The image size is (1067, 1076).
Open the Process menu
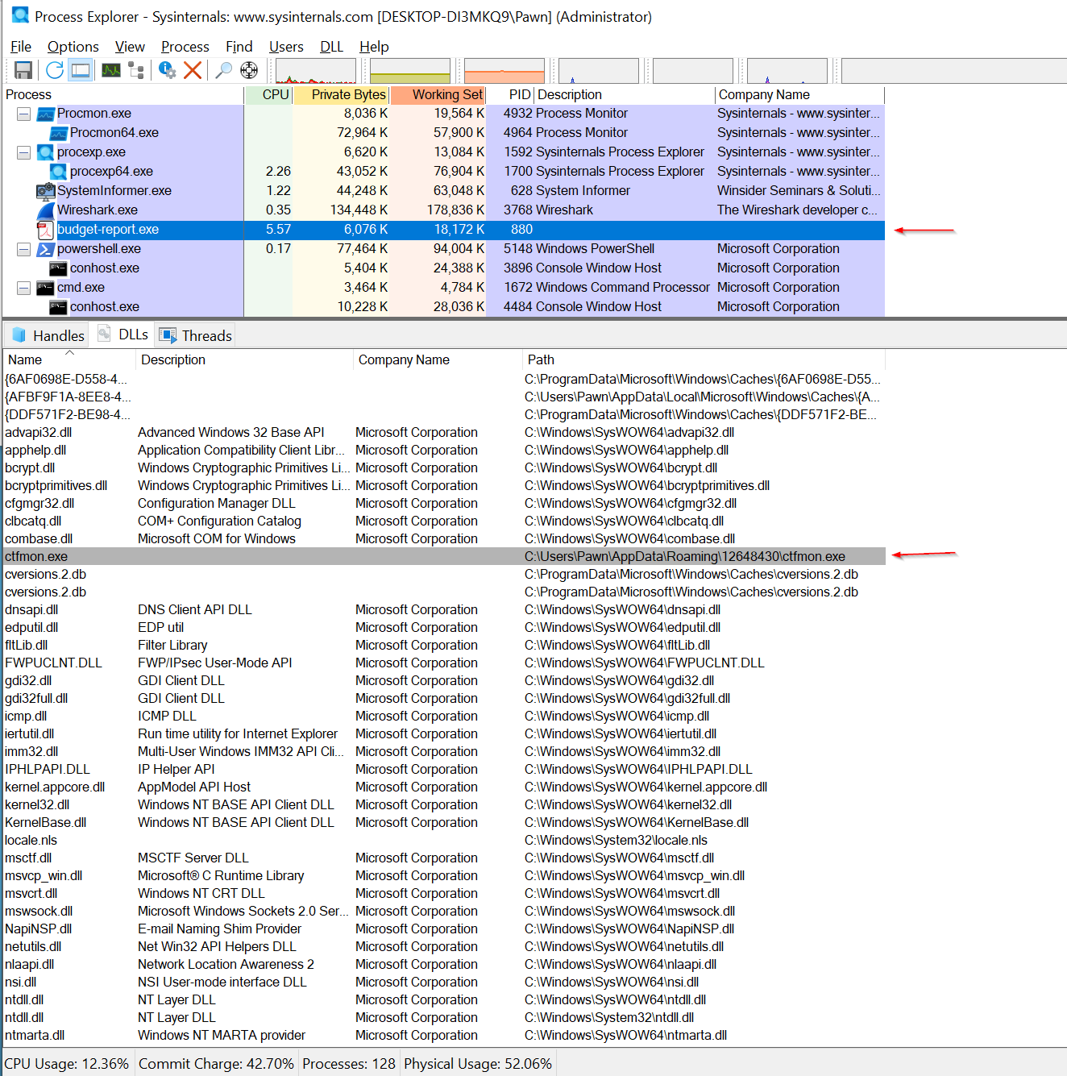click(x=185, y=47)
